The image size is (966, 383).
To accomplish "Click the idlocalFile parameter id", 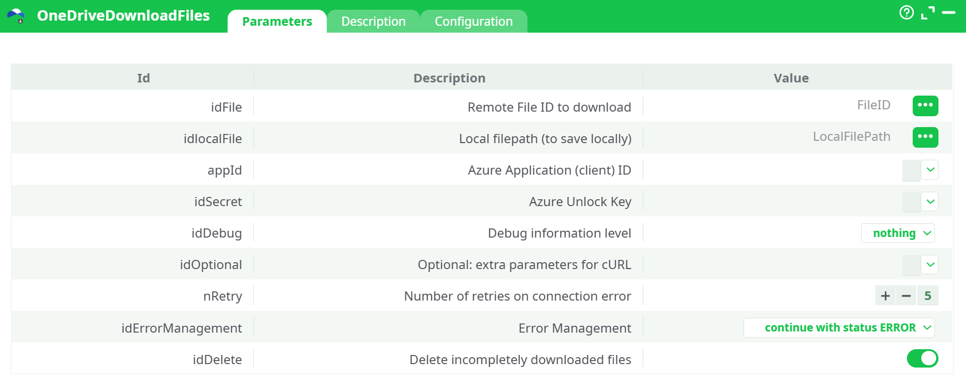I will (213, 139).
